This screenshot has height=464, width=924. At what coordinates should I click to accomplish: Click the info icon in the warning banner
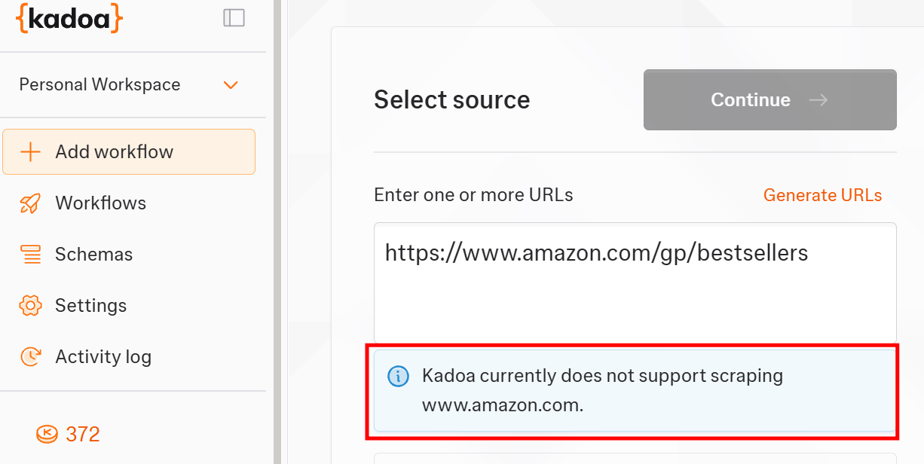(398, 376)
